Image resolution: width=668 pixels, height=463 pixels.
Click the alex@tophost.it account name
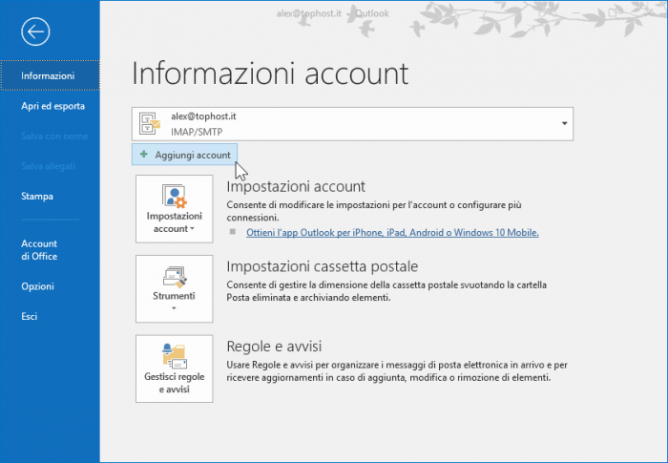(x=203, y=116)
